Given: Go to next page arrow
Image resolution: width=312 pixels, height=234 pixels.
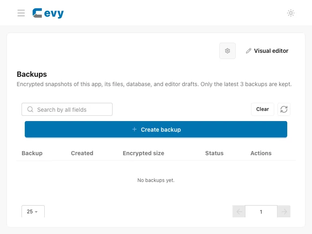Looking at the screenshot, I should [x=284, y=212].
